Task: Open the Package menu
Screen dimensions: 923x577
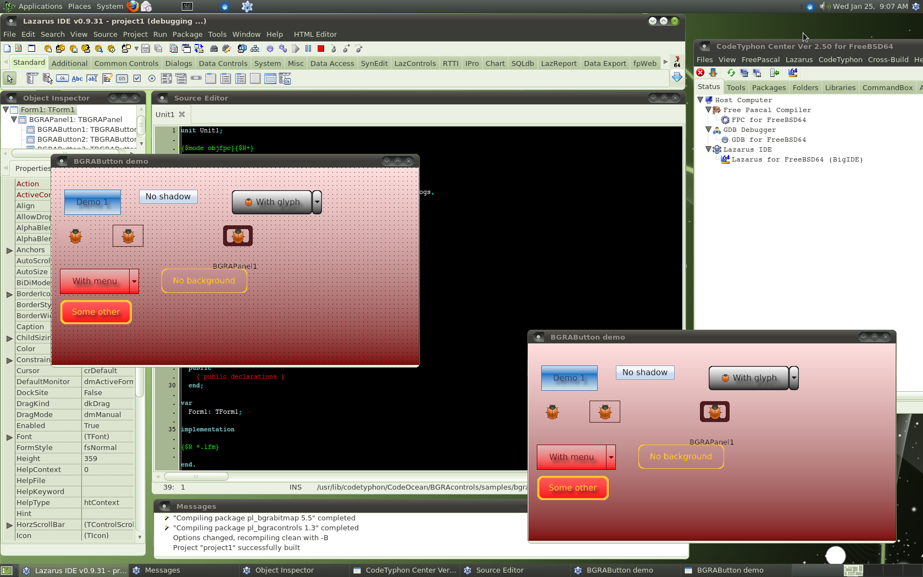Action: [187, 34]
